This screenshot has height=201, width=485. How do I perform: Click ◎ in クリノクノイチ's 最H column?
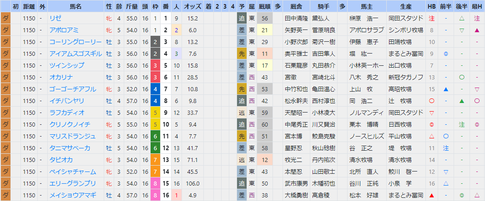click(x=477, y=124)
